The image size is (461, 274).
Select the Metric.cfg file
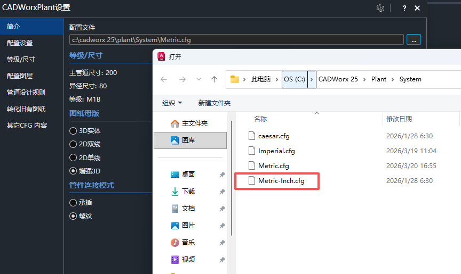pos(269,166)
